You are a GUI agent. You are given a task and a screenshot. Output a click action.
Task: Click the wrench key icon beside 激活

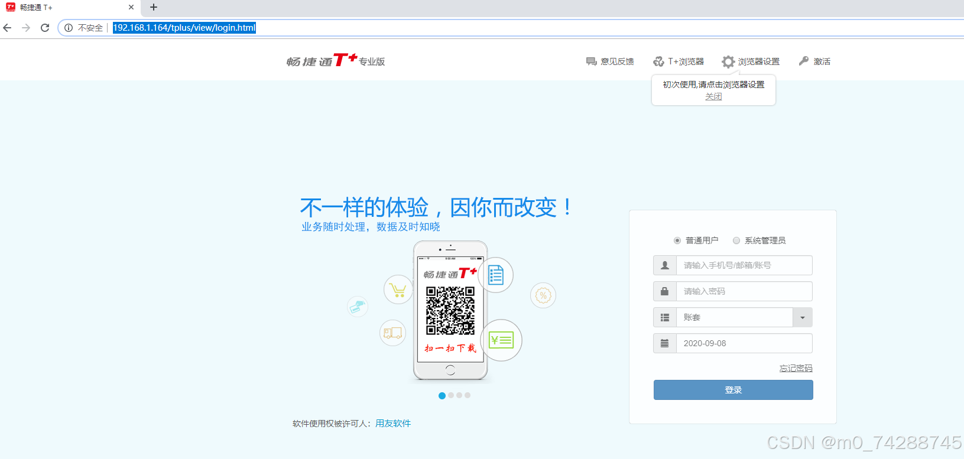[804, 61]
